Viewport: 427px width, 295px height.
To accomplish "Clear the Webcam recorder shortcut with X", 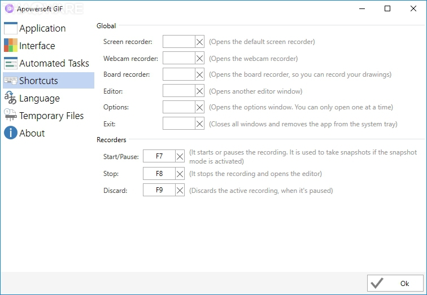I will point(200,58).
